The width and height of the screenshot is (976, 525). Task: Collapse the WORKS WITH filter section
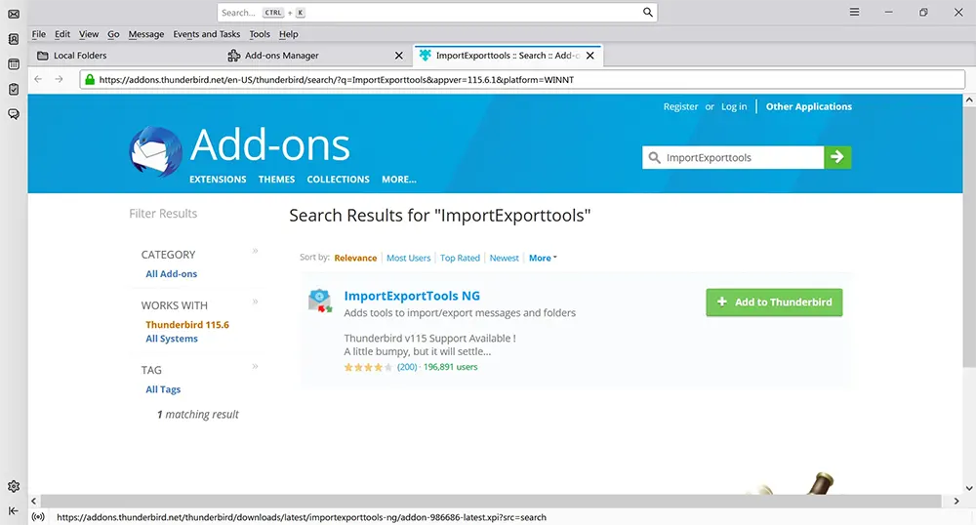tap(255, 303)
